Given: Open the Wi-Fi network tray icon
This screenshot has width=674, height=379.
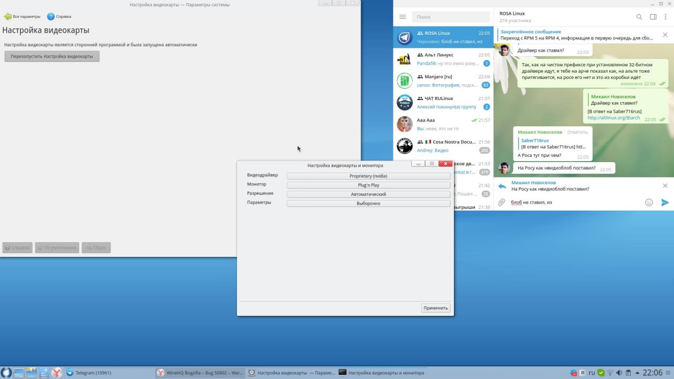Looking at the screenshot, I should pos(610,373).
